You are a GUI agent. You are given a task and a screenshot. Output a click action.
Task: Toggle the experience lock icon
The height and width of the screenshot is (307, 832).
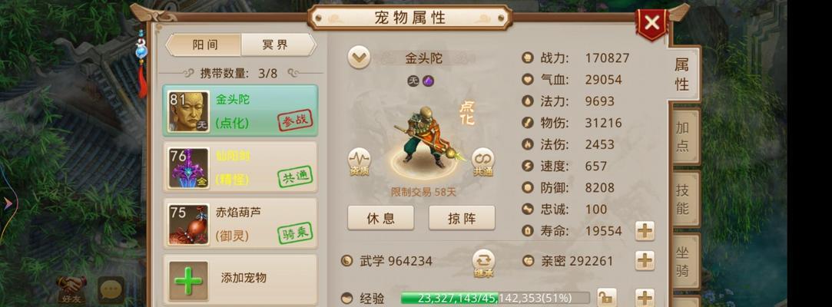coord(607,298)
